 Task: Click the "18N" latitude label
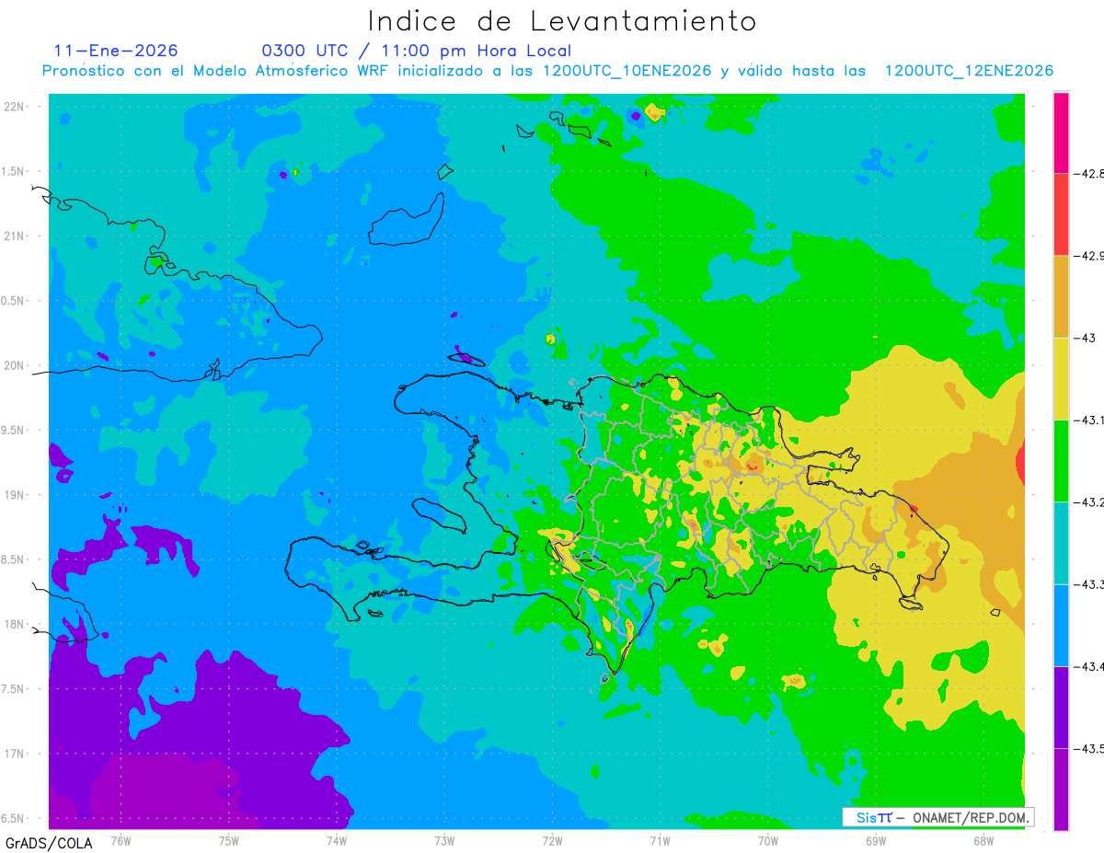click(16, 624)
